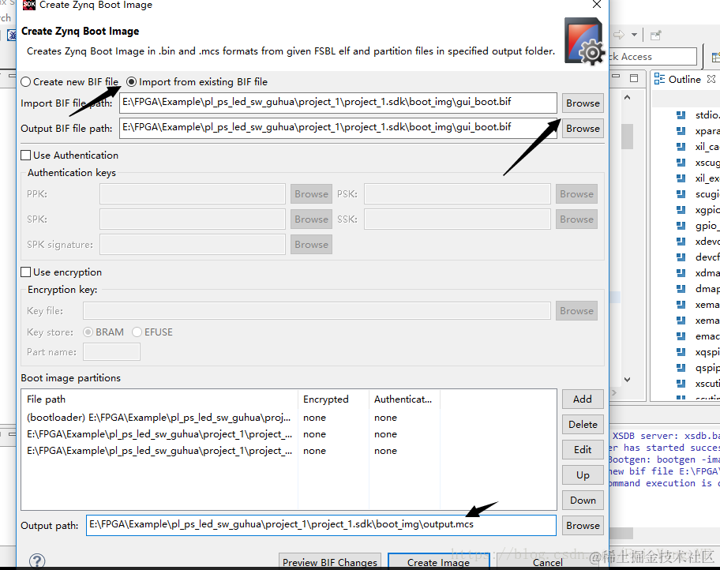Click qspip entry icon in Outline

[681, 368]
